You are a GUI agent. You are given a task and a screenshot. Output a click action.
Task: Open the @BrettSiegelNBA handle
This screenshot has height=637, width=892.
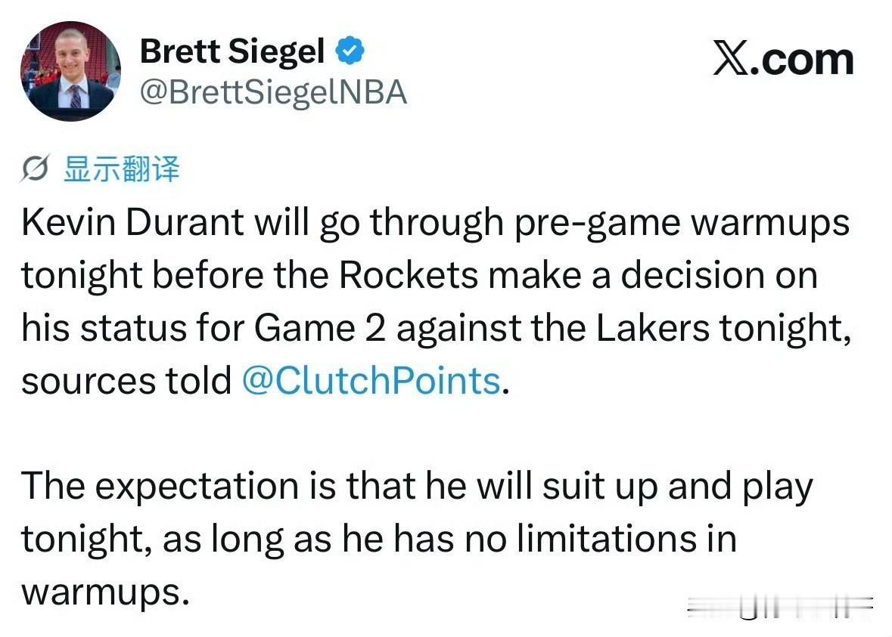[272, 93]
